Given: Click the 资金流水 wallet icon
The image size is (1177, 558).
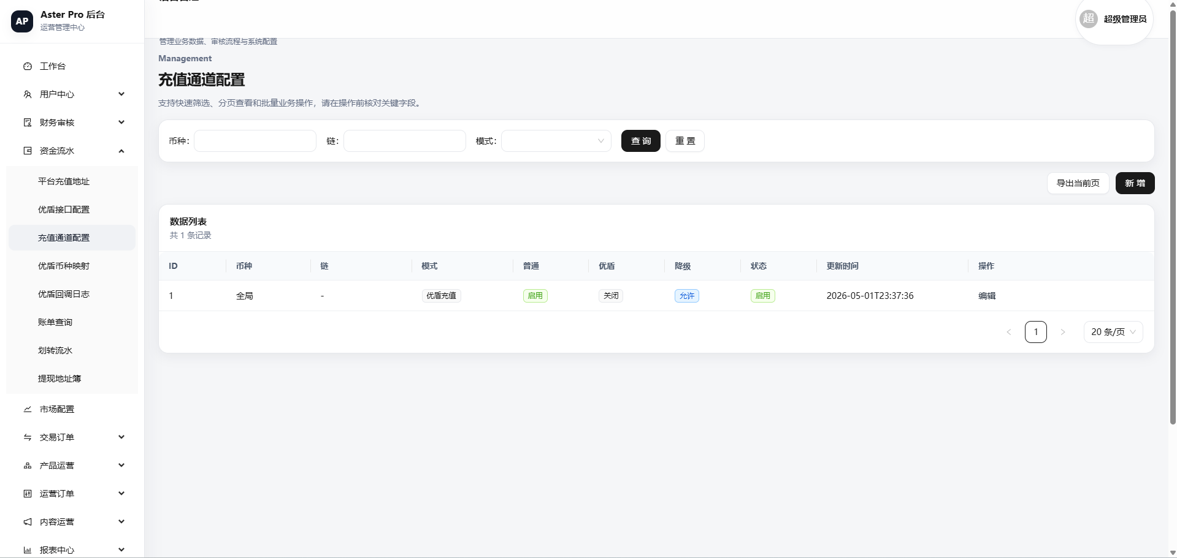Looking at the screenshot, I should pos(28,151).
